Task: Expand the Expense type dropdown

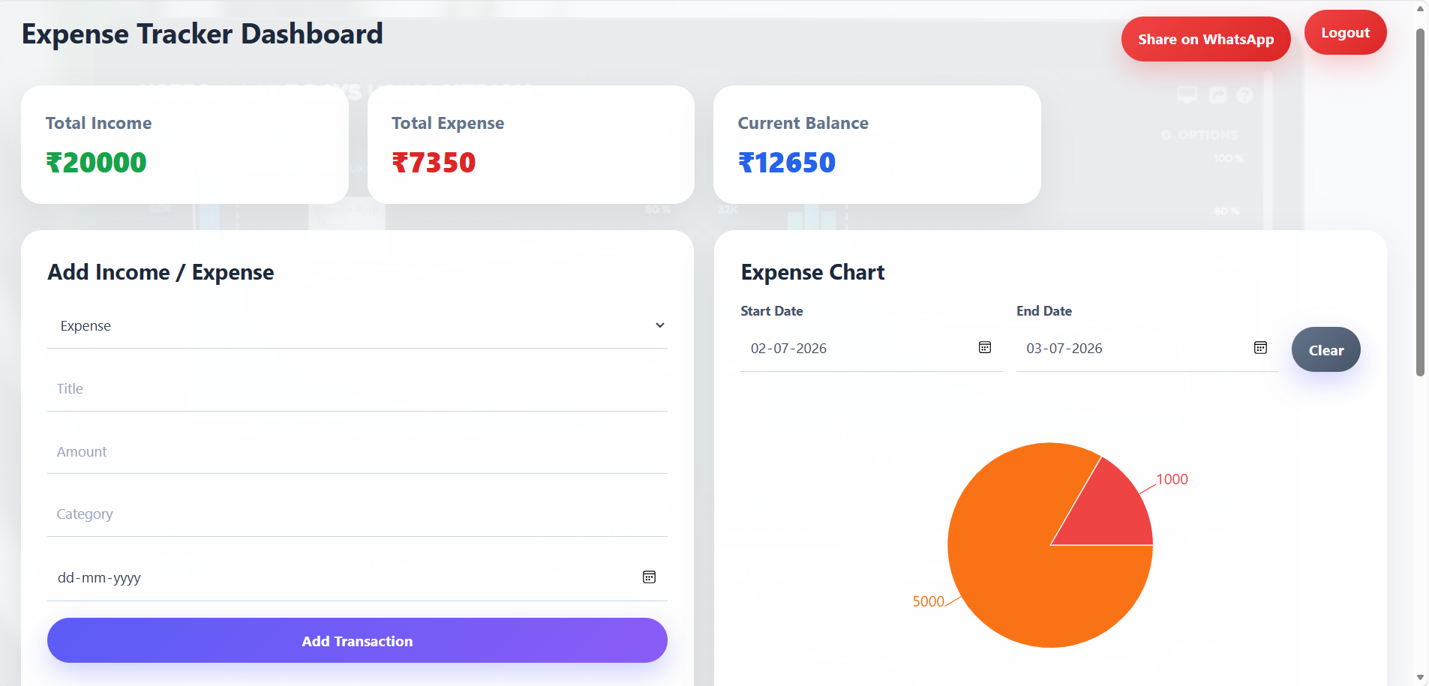Action: pyautogui.click(x=357, y=325)
